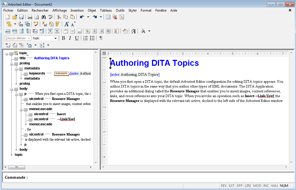Toggle paragraph marks display
This screenshot has width=296, height=190.
[x=101, y=38]
